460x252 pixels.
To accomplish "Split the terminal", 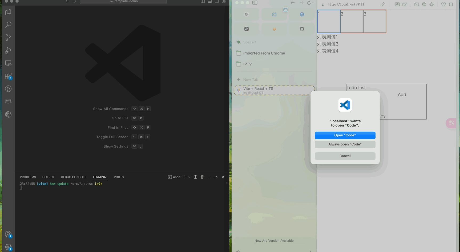I will (x=195, y=177).
